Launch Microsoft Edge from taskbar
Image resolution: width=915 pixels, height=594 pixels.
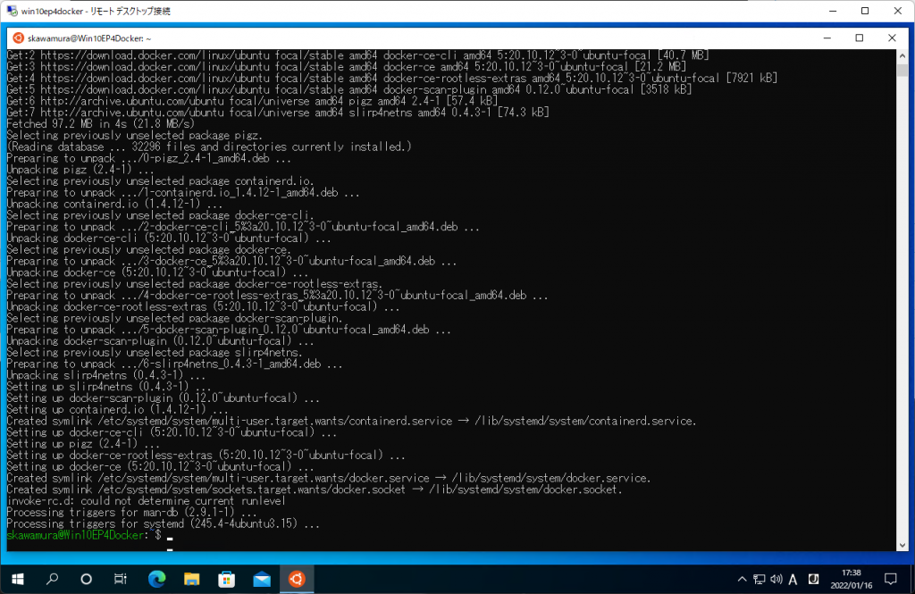(x=156, y=579)
